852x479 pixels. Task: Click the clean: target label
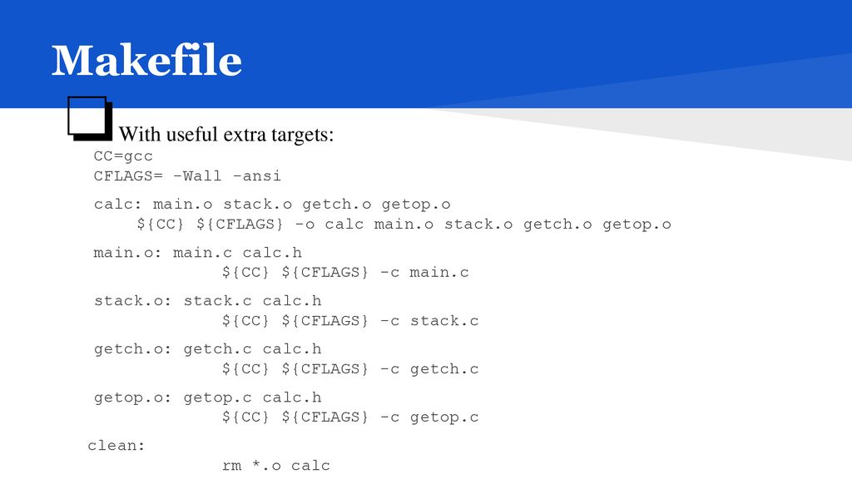point(116,446)
